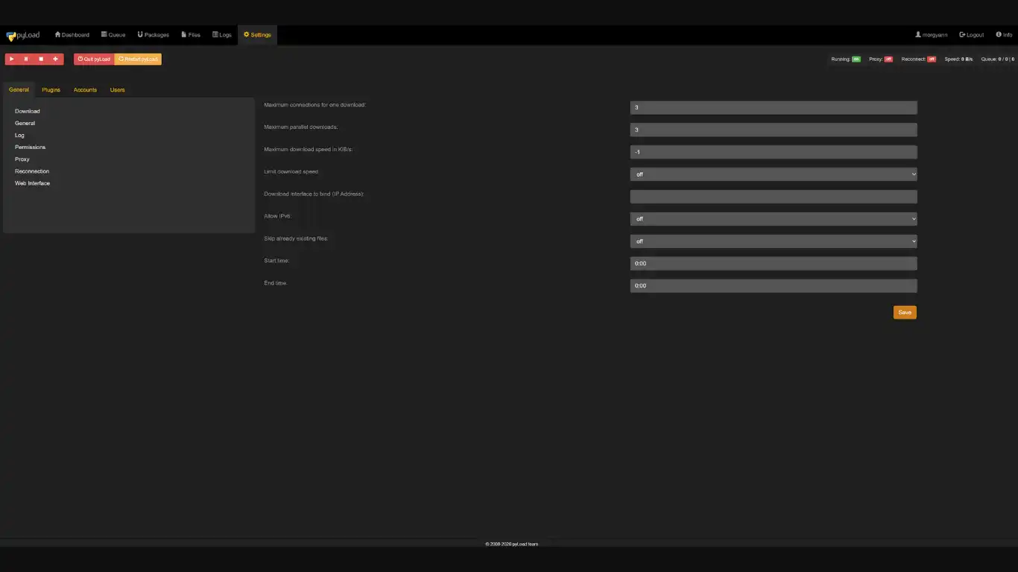1018x572 pixels.
Task: Go to the Packages page with the magnet icon
Action: point(154,35)
